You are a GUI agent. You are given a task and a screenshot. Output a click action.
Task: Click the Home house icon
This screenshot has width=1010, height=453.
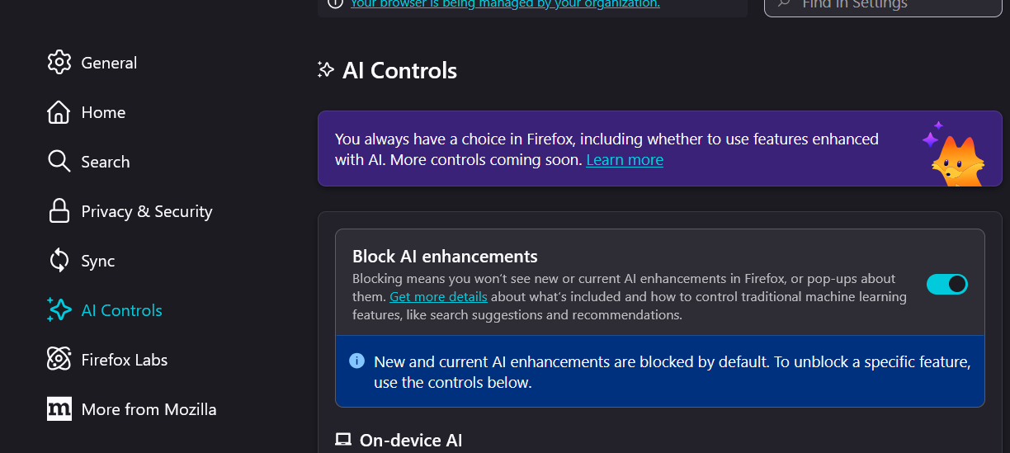(x=59, y=112)
